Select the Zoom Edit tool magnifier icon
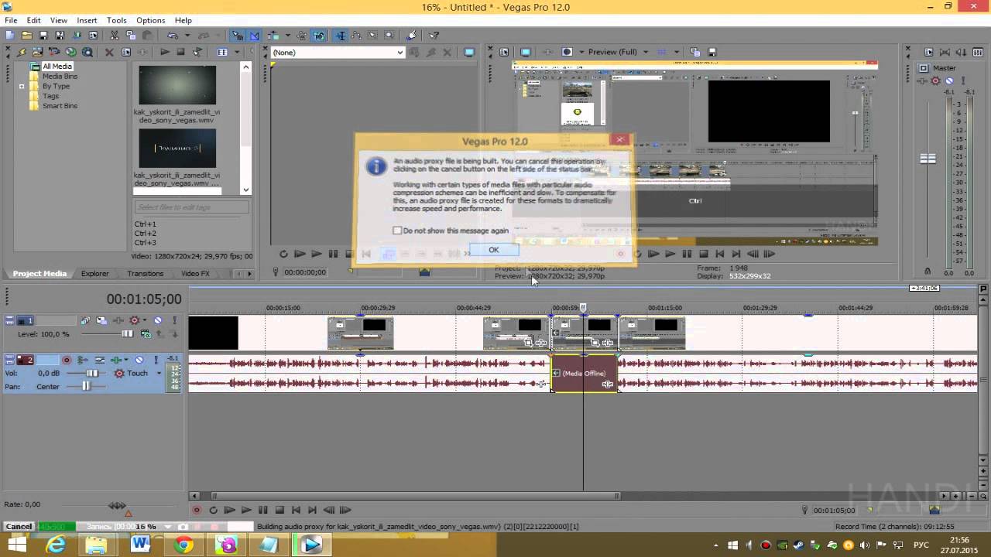 [389, 36]
